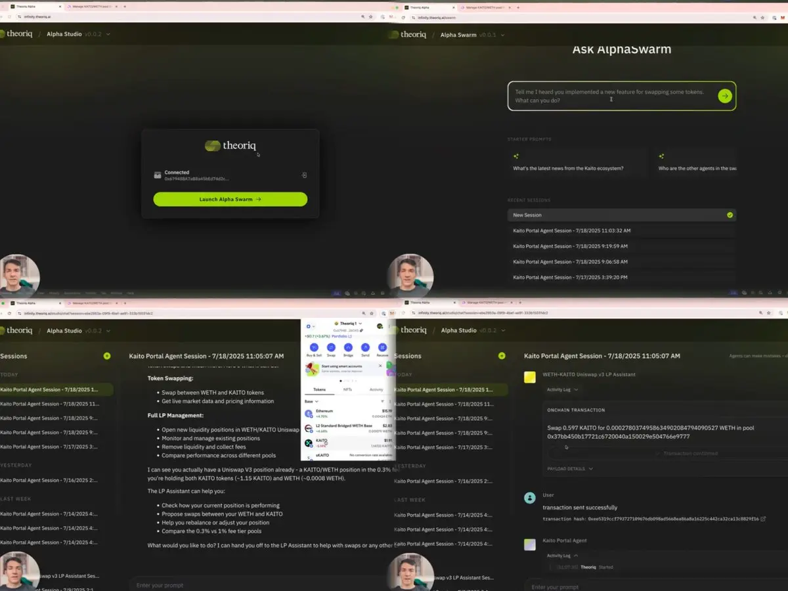The height and width of the screenshot is (591, 788).
Task: Click the wallet icon next to Connected
Action: pyautogui.click(x=158, y=175)
